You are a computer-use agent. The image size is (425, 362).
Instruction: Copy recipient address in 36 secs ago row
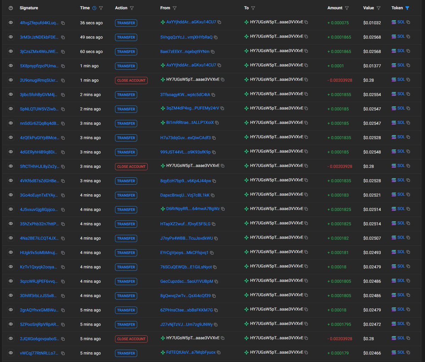(x=306, y=22)
